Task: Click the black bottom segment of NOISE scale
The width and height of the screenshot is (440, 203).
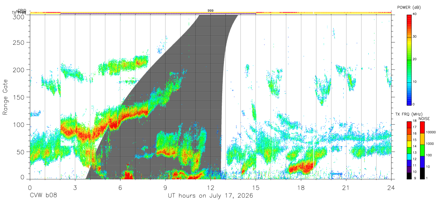Action: tap(422, 173)
